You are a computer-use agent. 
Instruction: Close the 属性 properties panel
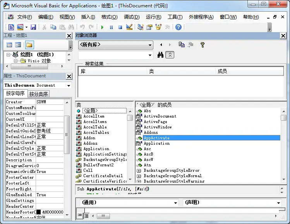click(69, 76)
